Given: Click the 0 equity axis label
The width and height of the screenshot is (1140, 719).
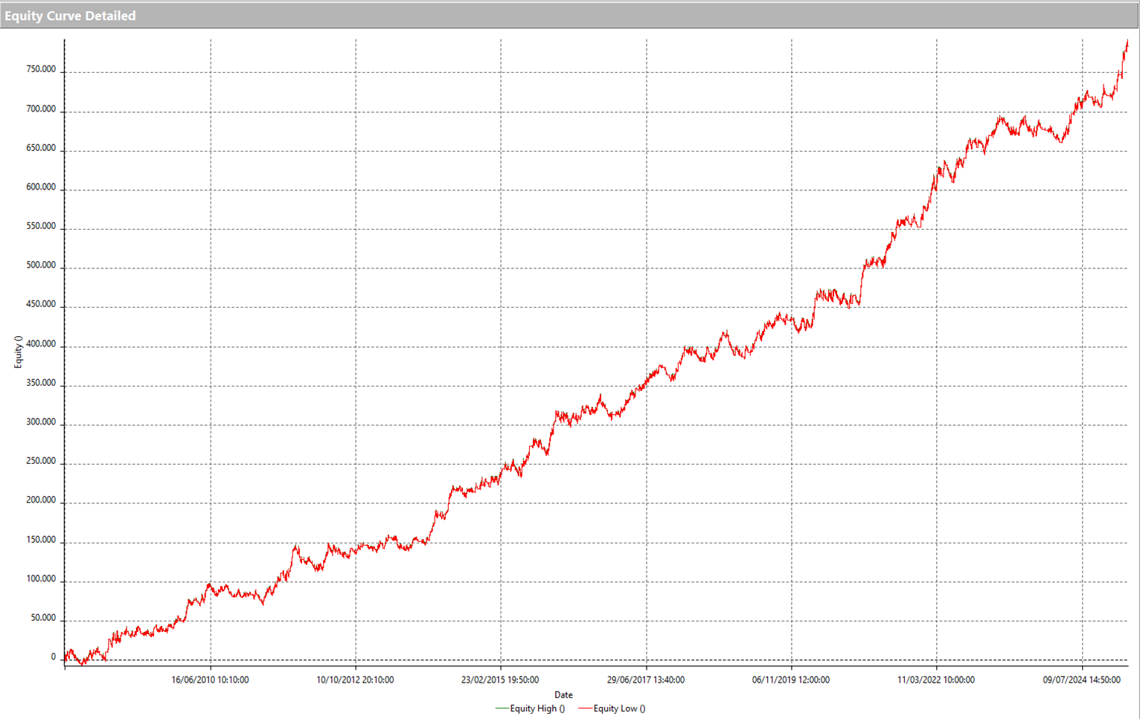Looking at the screenshot, I should 53,657.
